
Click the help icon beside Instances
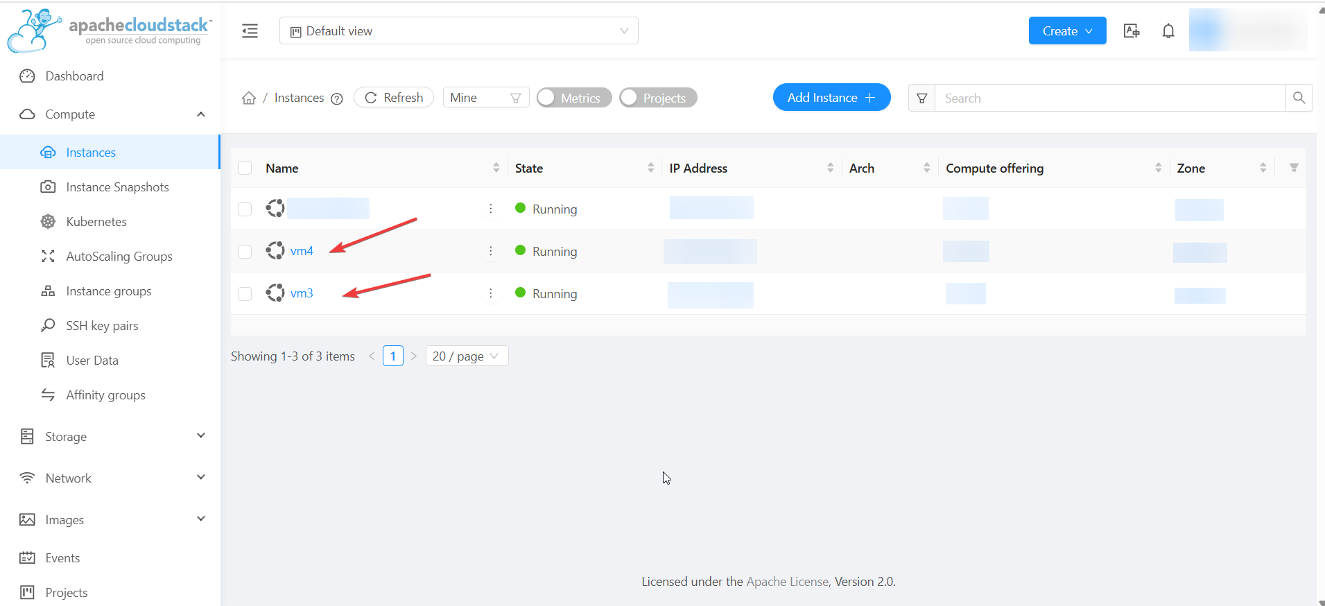tap(337, 98)
